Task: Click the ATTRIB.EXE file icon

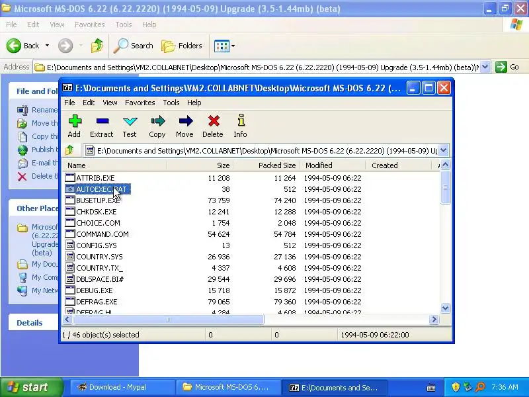Action: pyautogui.click(x=70, y=177)
